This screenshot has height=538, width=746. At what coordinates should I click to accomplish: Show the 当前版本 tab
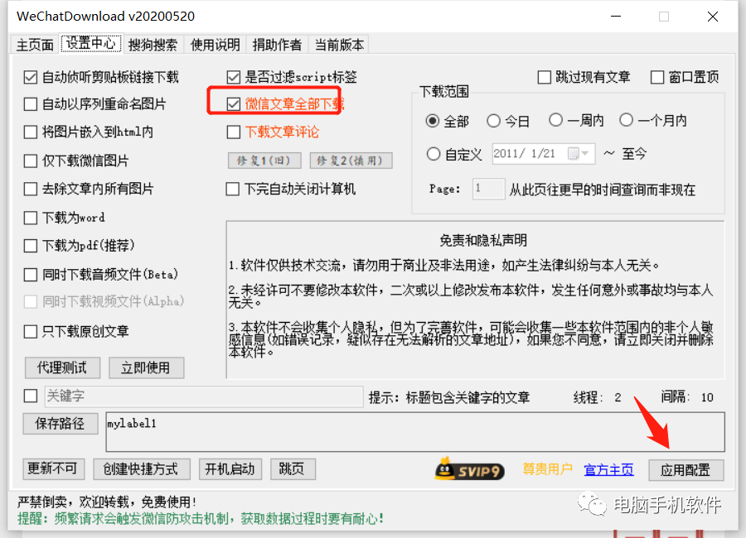(339, 45)
